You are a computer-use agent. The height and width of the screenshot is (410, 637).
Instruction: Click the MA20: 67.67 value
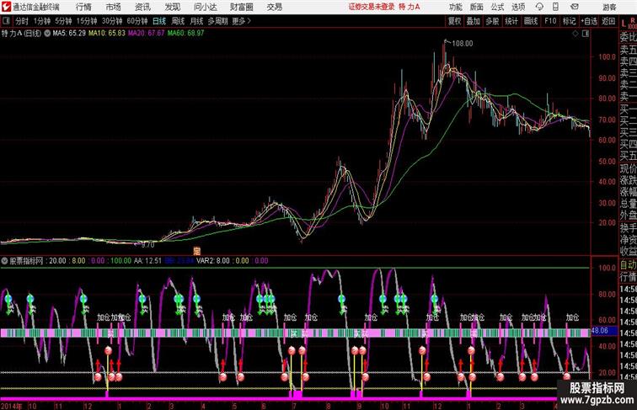click(147, 34)
